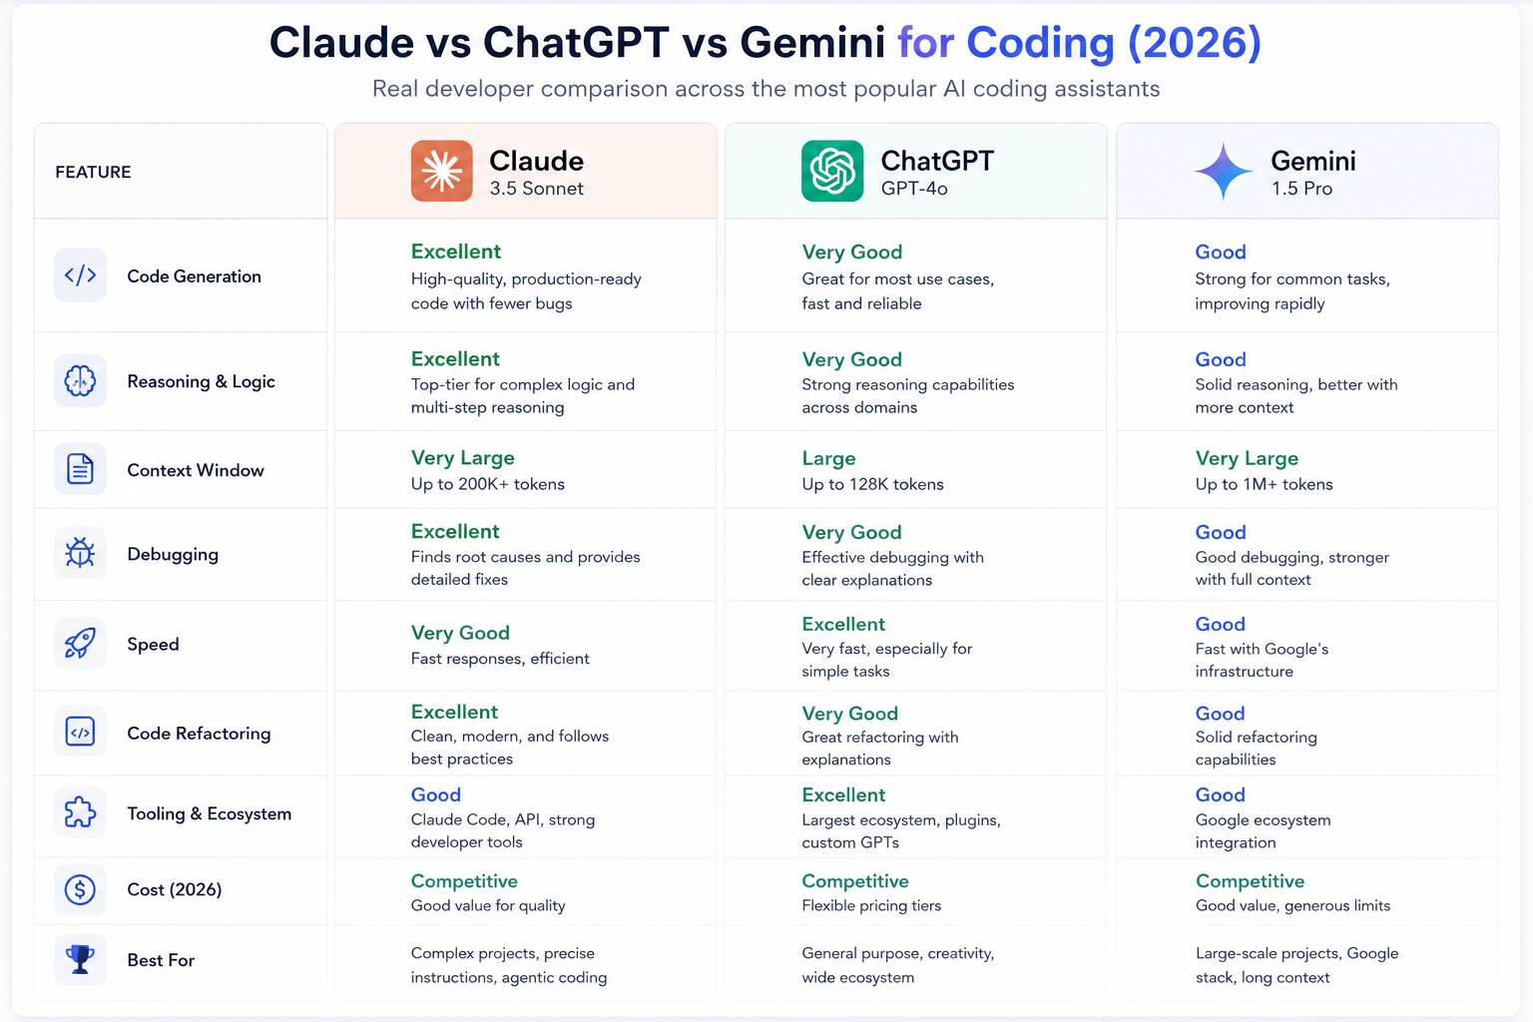Click the ChatGPT GPT-4o header text
This screenshot has height=1022, width=1533.
click(937, 173)
